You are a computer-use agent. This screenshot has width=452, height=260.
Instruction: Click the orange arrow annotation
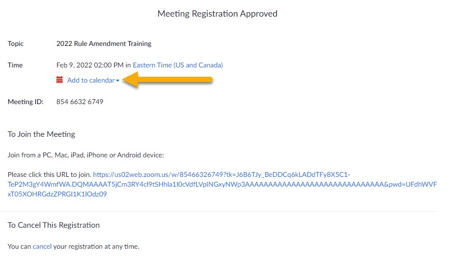click(167, 80)
